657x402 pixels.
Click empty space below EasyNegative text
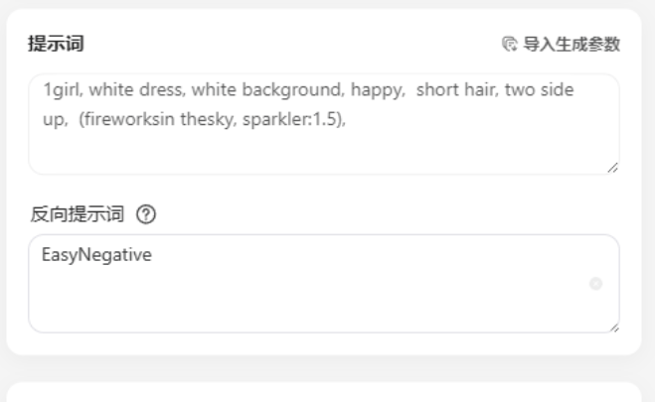coord(298,298)
